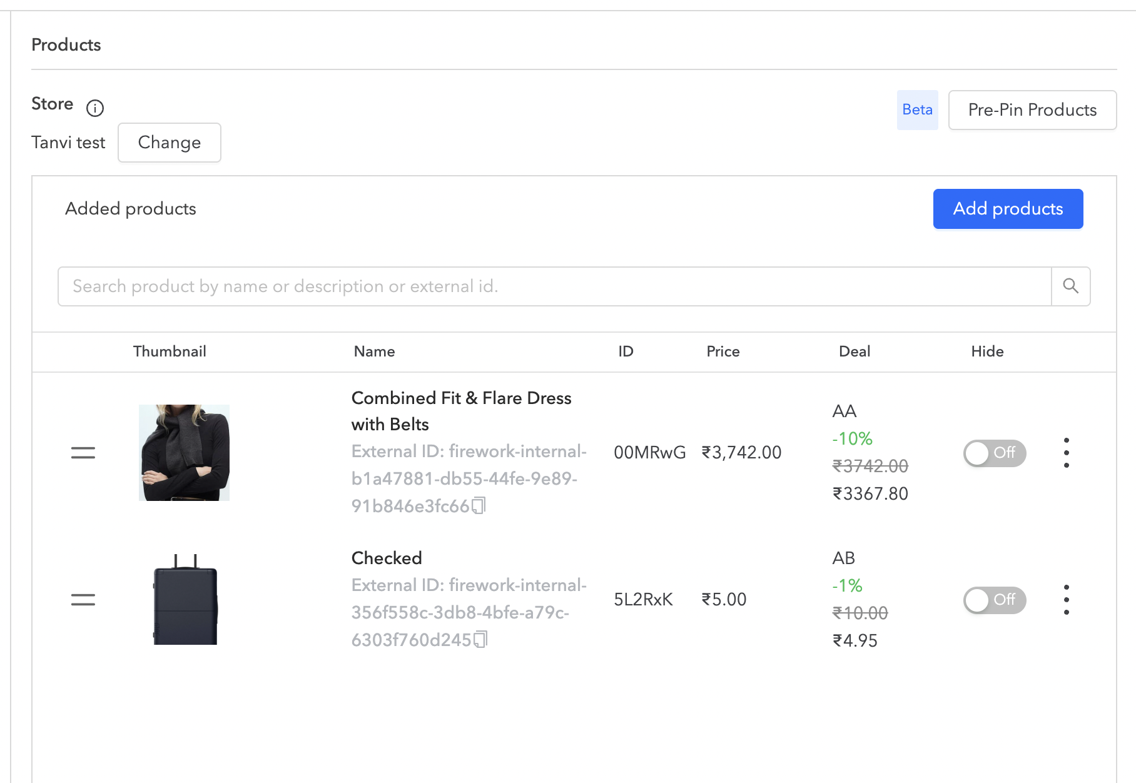Click the Name column header
Viewport: 1136px width, 783px height.
(374, 351)
